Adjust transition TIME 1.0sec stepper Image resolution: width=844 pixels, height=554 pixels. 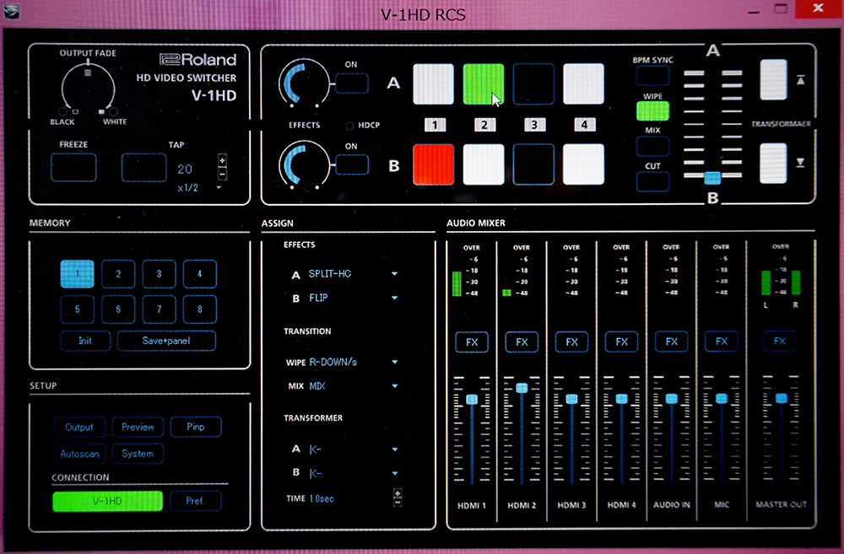point(398,498)
